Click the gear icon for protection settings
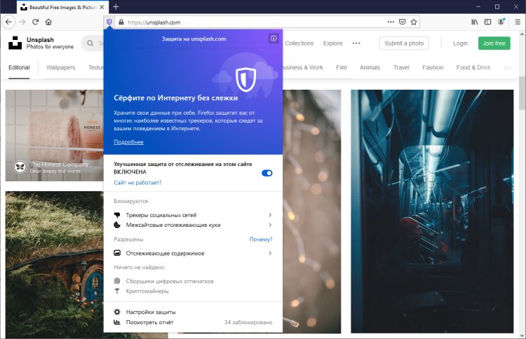Image resolution: width=526 pixels, height=339 pixels. pyautogui.click(x=117, y=312)
